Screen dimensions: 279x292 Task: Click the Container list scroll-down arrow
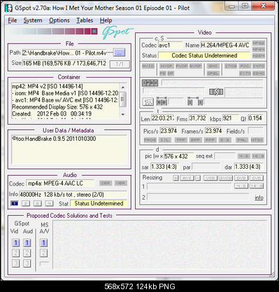(123, 114)
